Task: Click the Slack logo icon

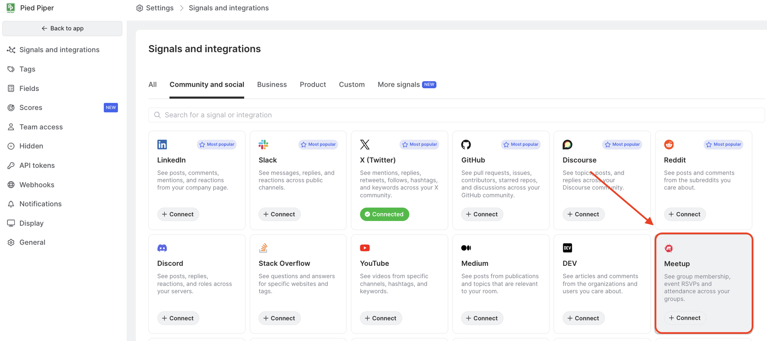Action: coord(263,144)
